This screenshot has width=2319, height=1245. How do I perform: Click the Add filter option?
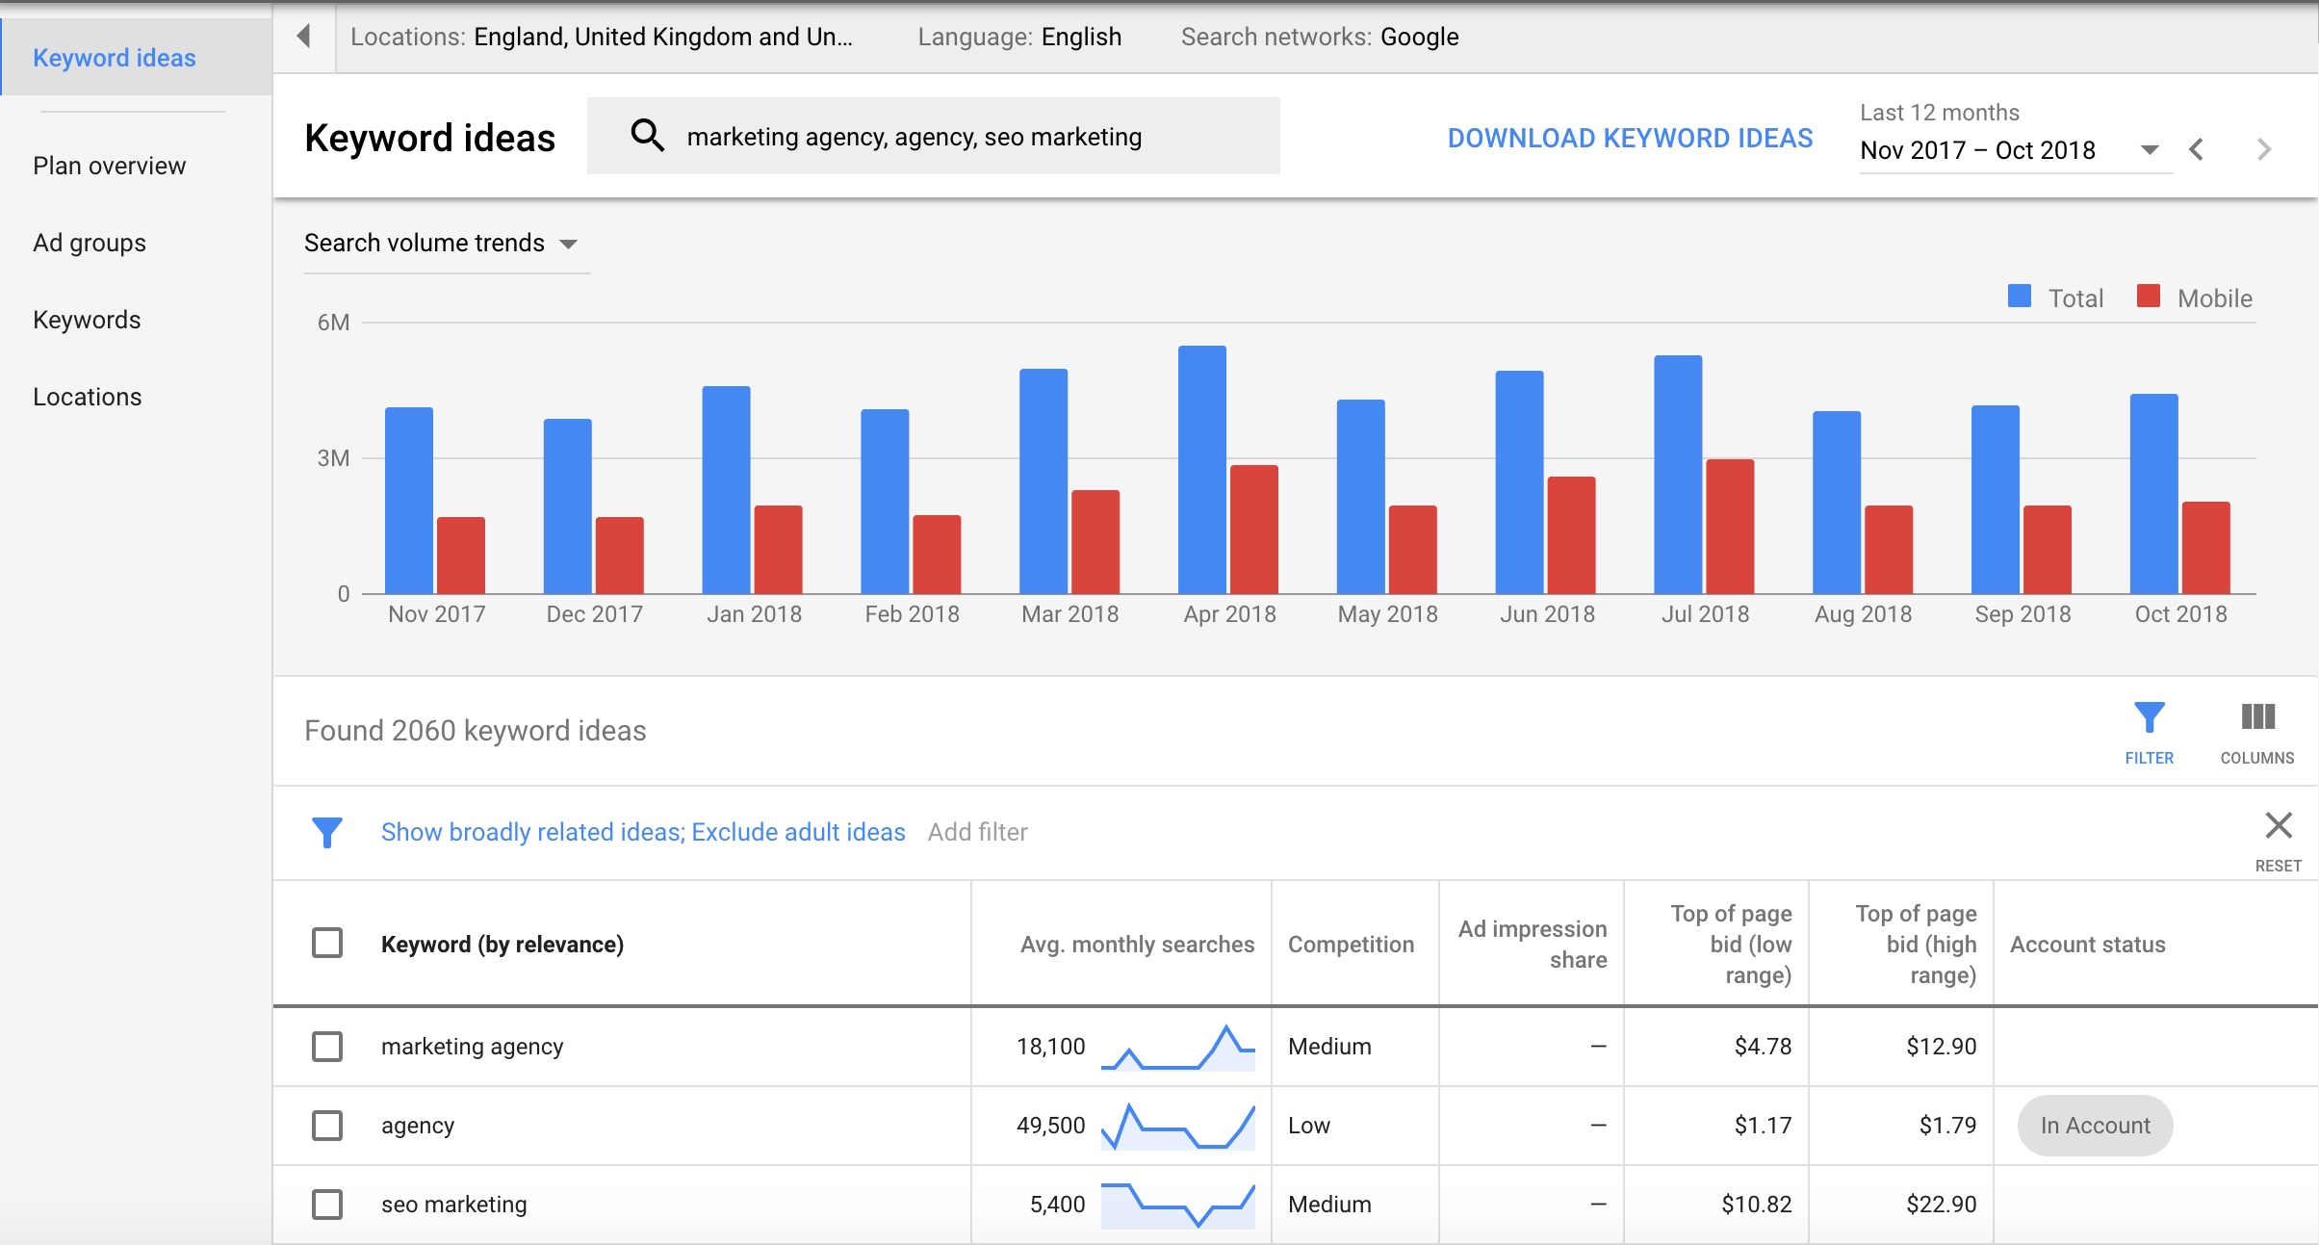coord(978,831)
